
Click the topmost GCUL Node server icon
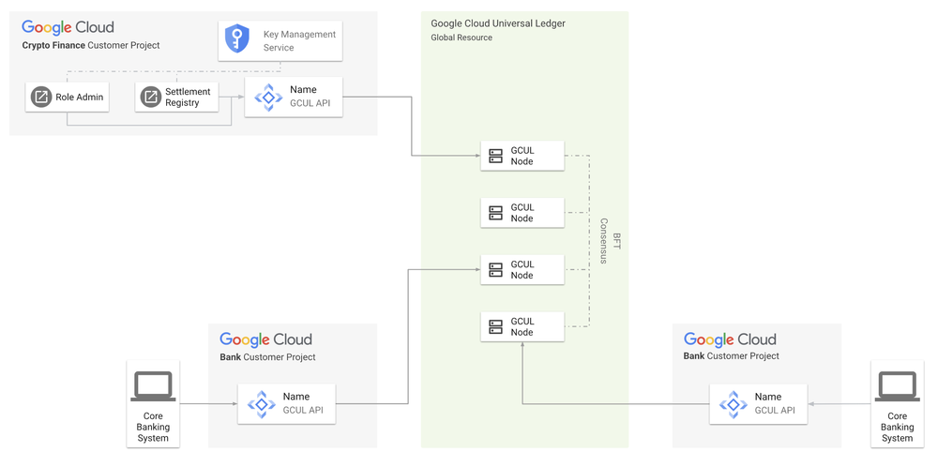tap(495, 156)
